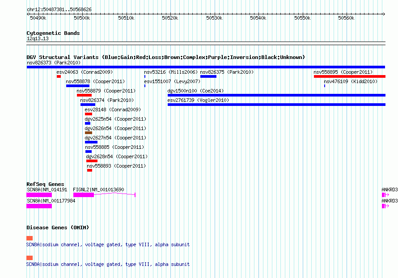Click the blue dgv2625n54 gain bar

88,123
